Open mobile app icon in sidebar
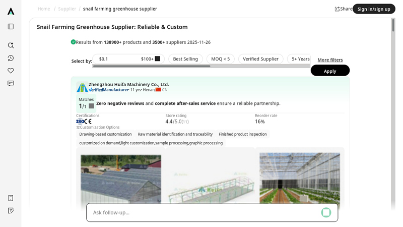This screenshot has height=227, width=403. pos(11,198)
